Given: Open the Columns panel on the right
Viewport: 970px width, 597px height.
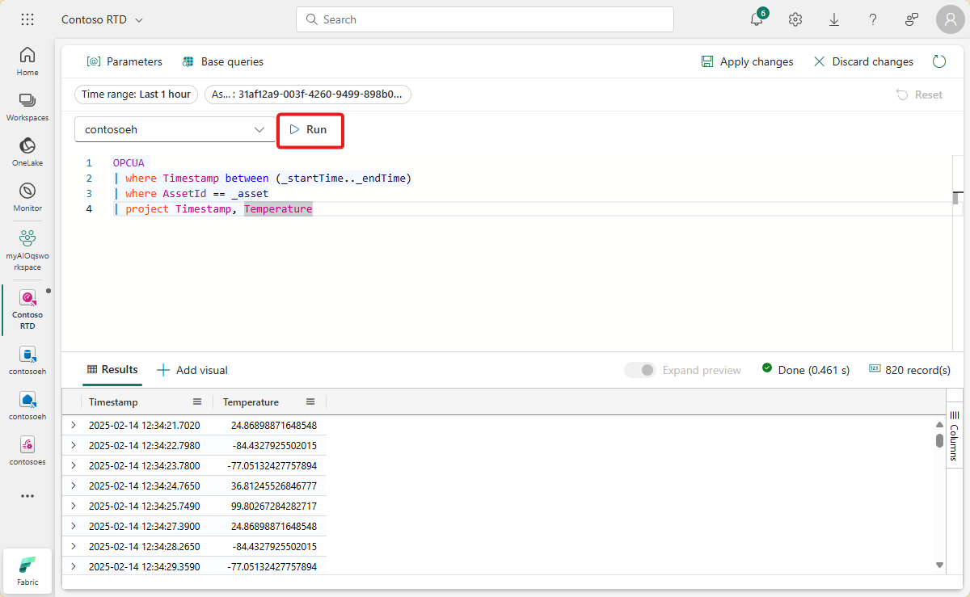Looking at the screenshot, I should 955,440.
